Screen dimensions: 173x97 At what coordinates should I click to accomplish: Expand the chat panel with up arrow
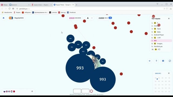32,91
